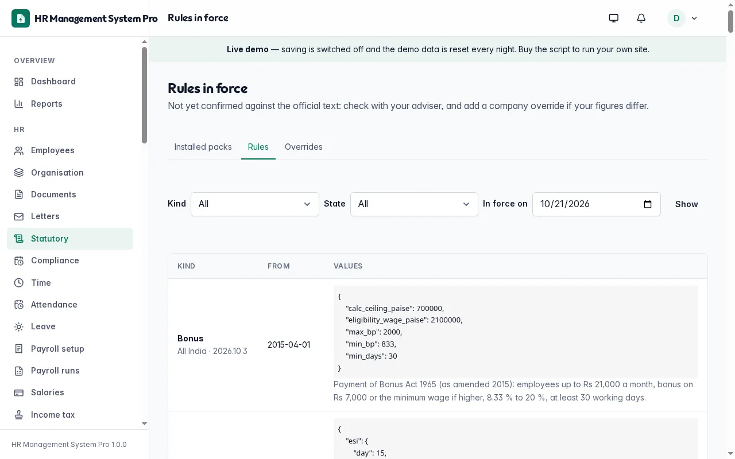735x459 pixels.
Task: Click the HR Management System Pro logo icon
Action: pyautogui.click(x=21, y=18)
